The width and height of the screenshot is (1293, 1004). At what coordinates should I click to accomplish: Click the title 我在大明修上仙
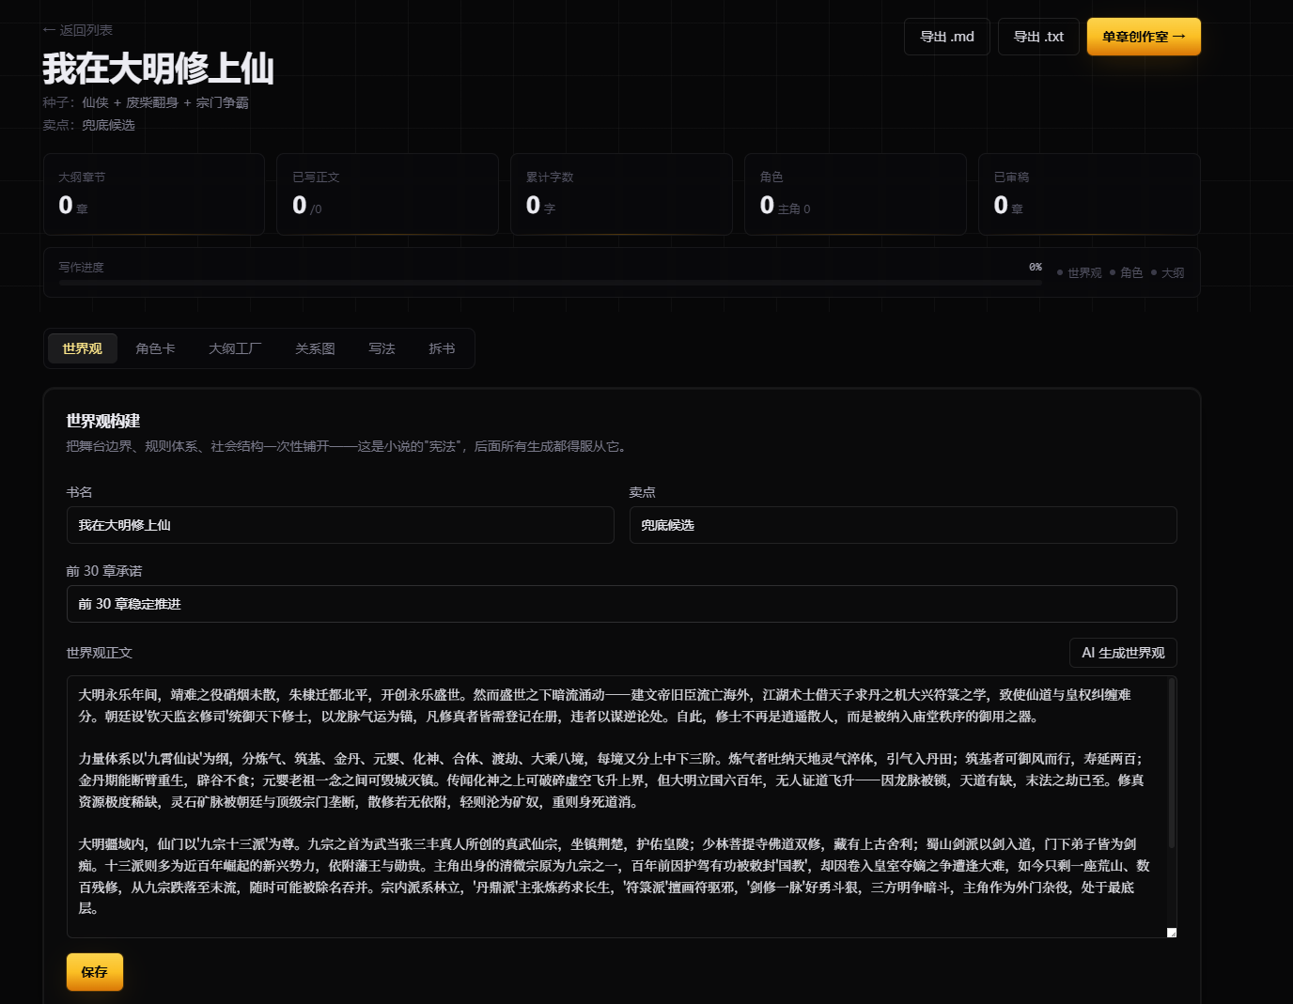[x=159, y=69]
